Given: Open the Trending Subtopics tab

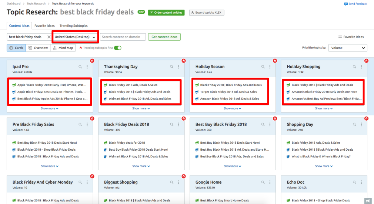Looking at the screenshot, I should tap(74, 26).
